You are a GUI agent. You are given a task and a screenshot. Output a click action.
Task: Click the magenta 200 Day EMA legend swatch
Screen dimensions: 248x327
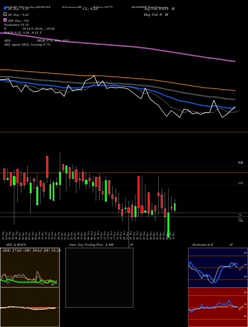click(x=5, y=20)
